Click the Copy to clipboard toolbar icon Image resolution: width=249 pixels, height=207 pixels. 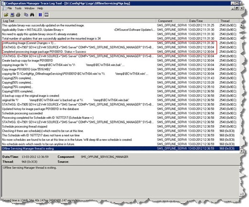click(26, 15)
